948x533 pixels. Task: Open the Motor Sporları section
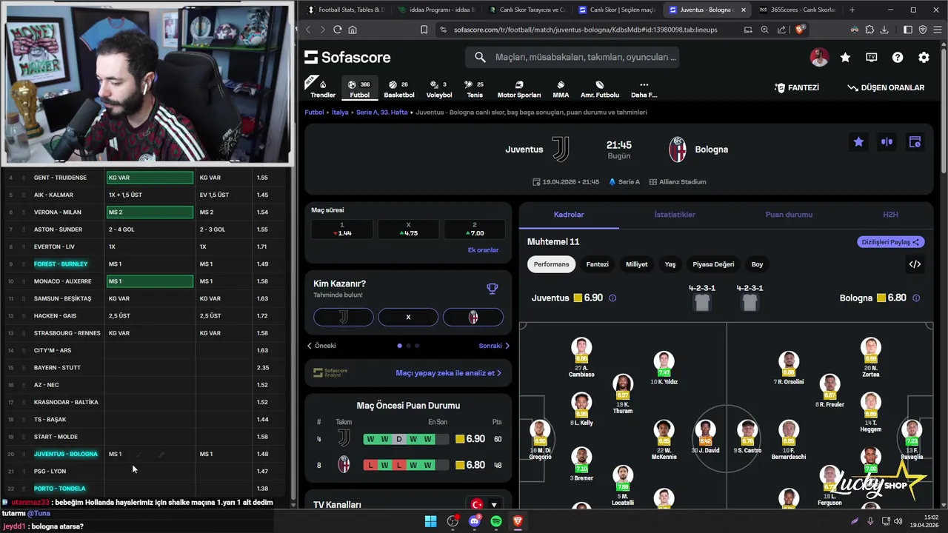pos(518,89)
